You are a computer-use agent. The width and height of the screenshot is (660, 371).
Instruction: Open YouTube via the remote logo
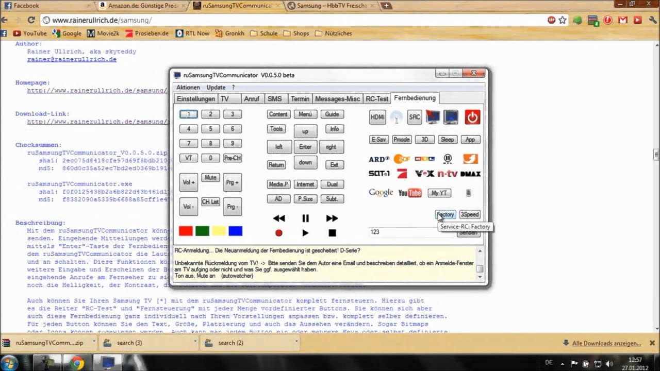pos(410,193)
